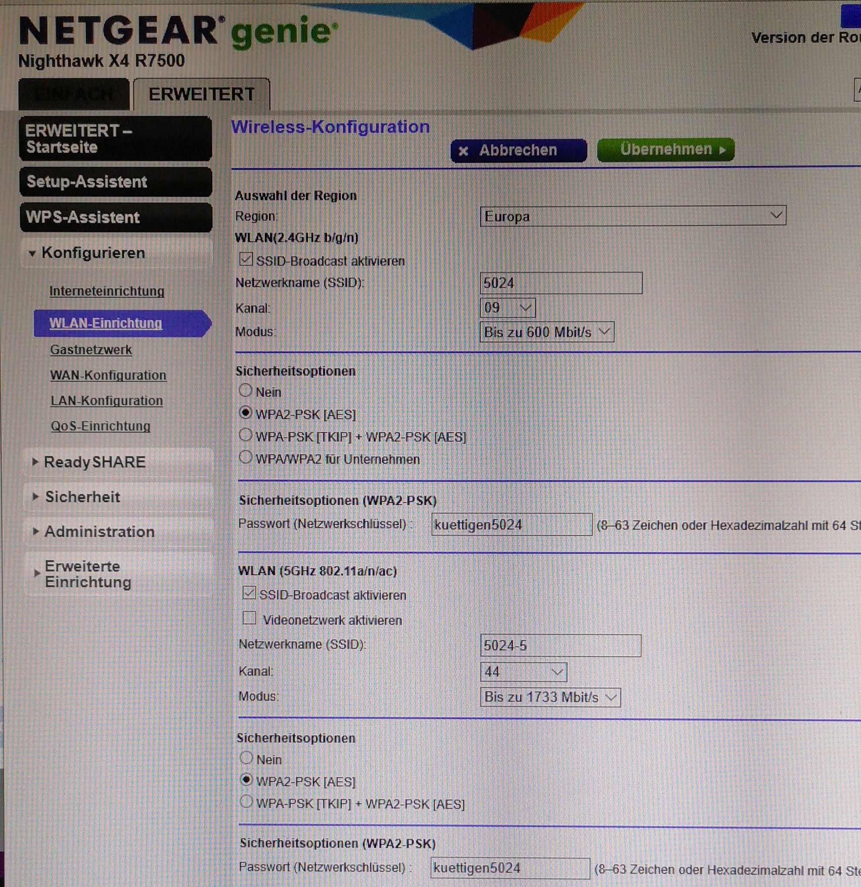Click the Netzwerkname SSID field showing 5024
The width and height of the screenshot is (861, 887).
(x=561, y=283)
